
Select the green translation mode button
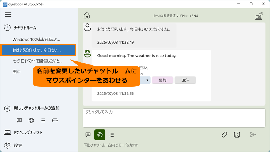coord(100,135)
